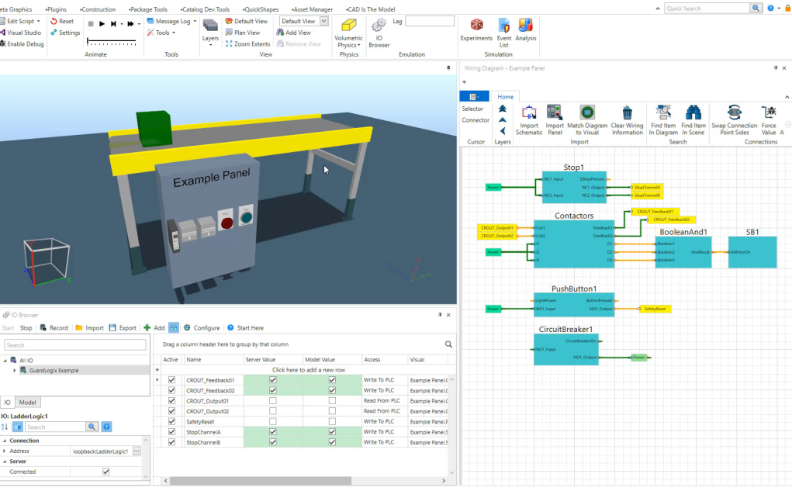Click Swap Connection Point Sides icon
This screenshot has height=491, width=792.
pyautogui.click(x=734, y=113)
